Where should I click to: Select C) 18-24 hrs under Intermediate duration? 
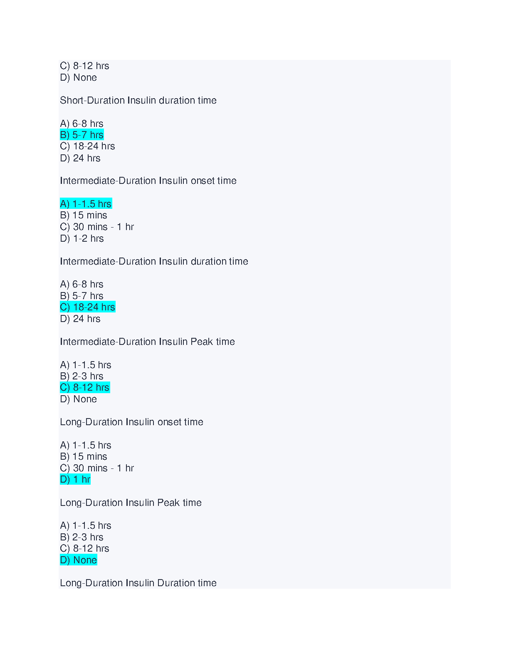point(88,307)
